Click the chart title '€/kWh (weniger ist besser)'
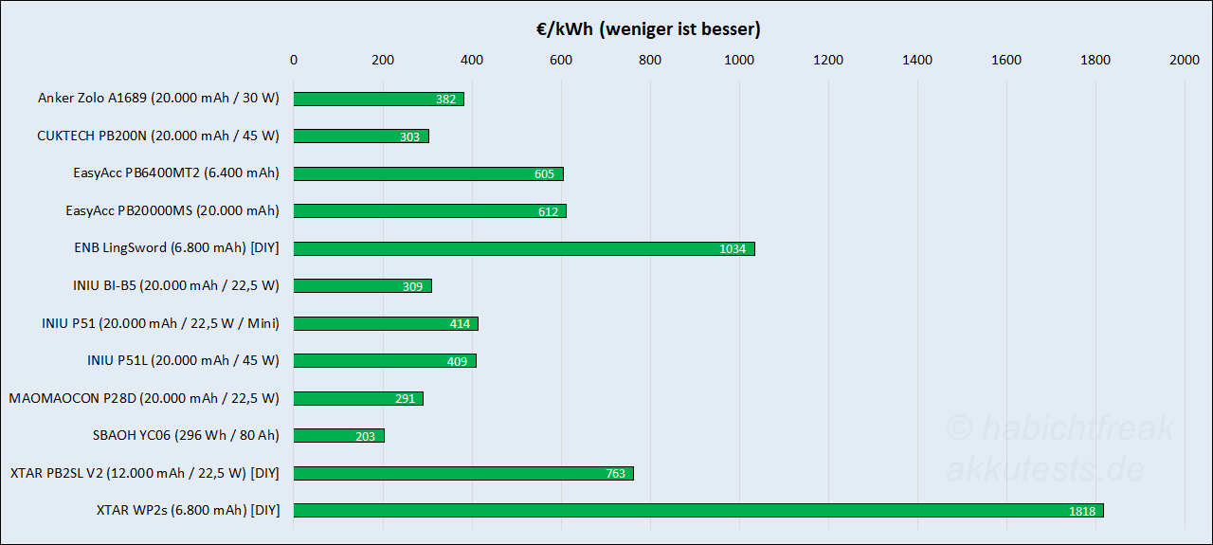The height and width of the screenshot is (545, 1213). (x=647, y=29)
